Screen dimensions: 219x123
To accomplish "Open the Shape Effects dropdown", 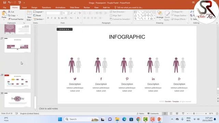I will coord(179,19).
